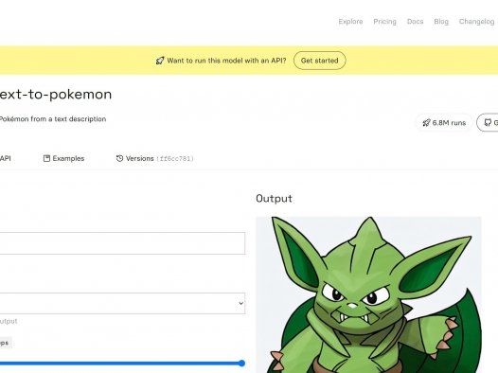Open the dropdown select box
This screenshot has width=498, height=373.
[x=122, y=304]
